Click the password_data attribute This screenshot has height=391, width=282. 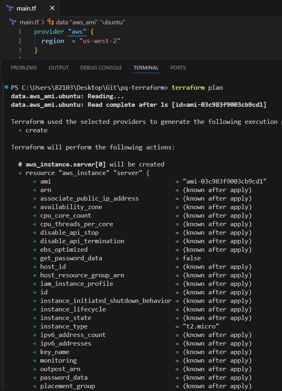64,378
